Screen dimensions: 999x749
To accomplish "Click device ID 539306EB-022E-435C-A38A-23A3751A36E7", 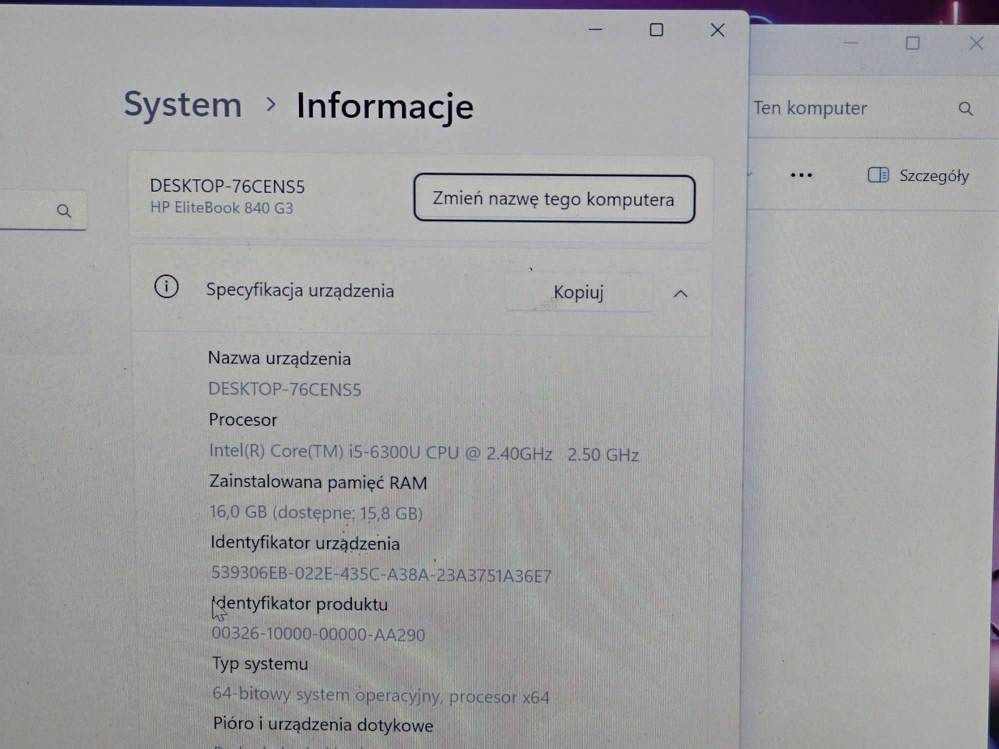I will click(381, 574).
